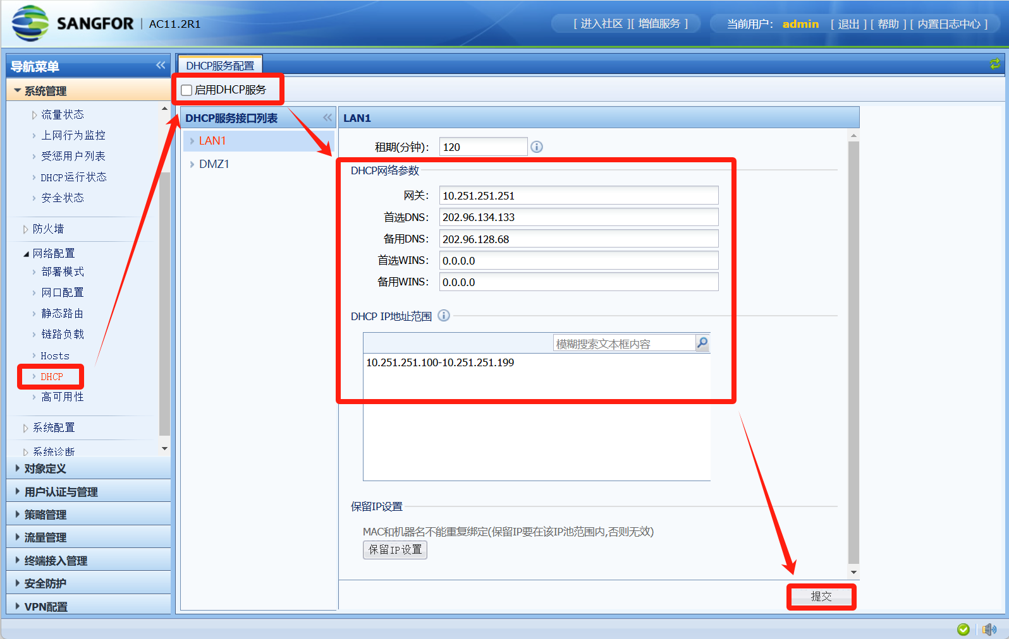Collapse the 网络配置 tree node

point(26,254)
